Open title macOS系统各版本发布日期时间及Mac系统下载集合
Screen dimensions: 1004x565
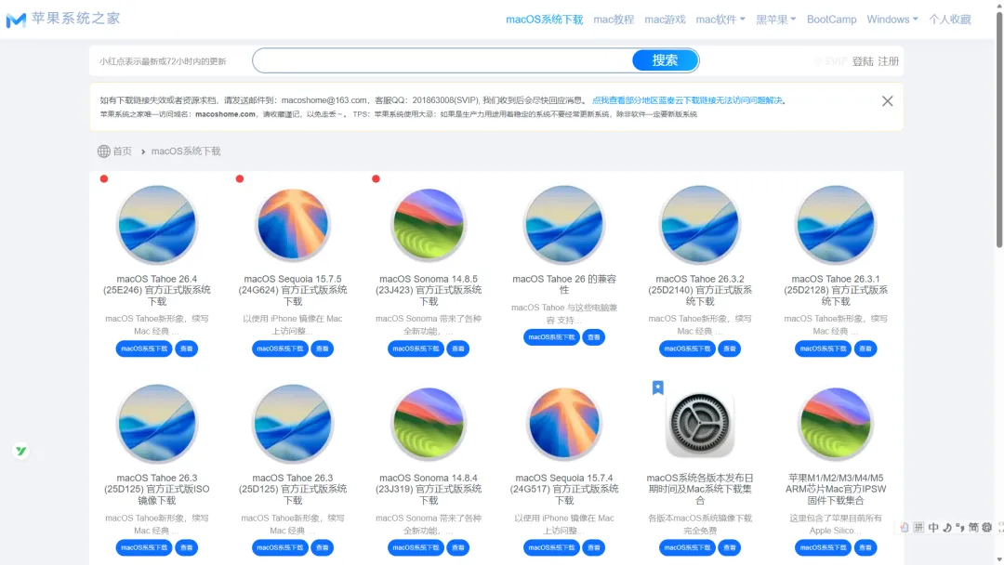coord(700,489)
